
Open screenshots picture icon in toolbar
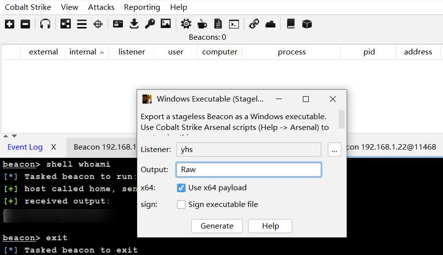tap(166, 24)
